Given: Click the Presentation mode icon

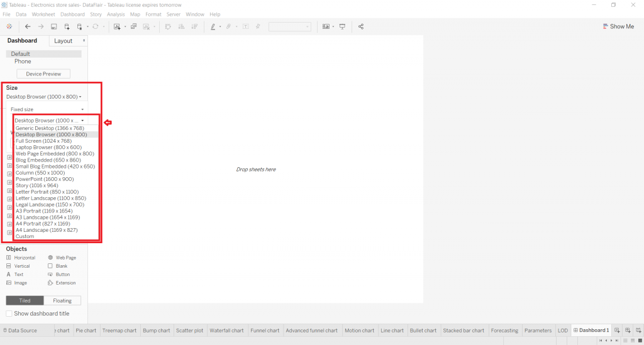Looking at the screenshot, I should tap(343, 26).
